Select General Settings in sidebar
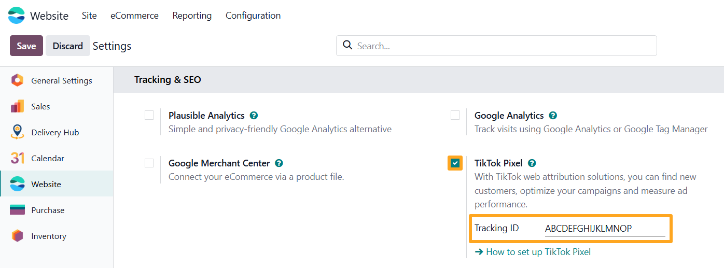The image size is (724, 268). (57, 80)
